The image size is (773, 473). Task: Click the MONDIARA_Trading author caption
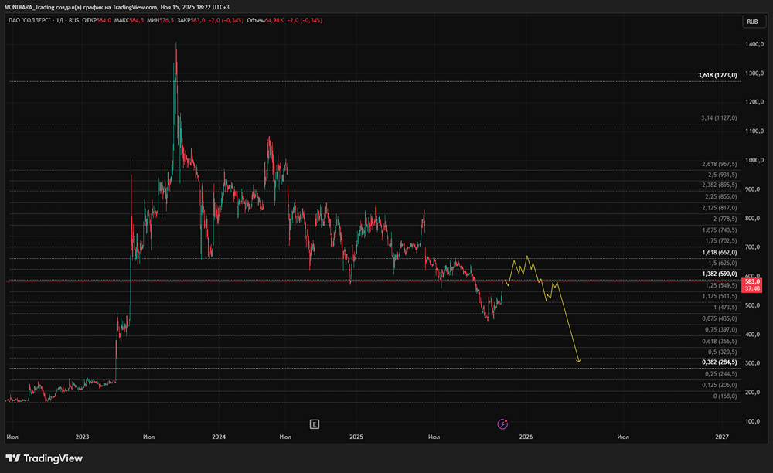[29, 7]
